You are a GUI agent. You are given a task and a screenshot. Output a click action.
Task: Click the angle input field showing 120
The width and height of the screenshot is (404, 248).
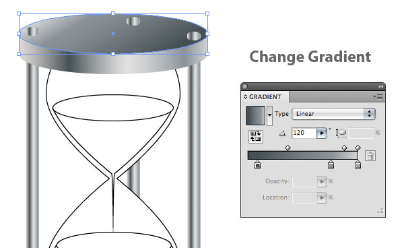tap(304, 133)
